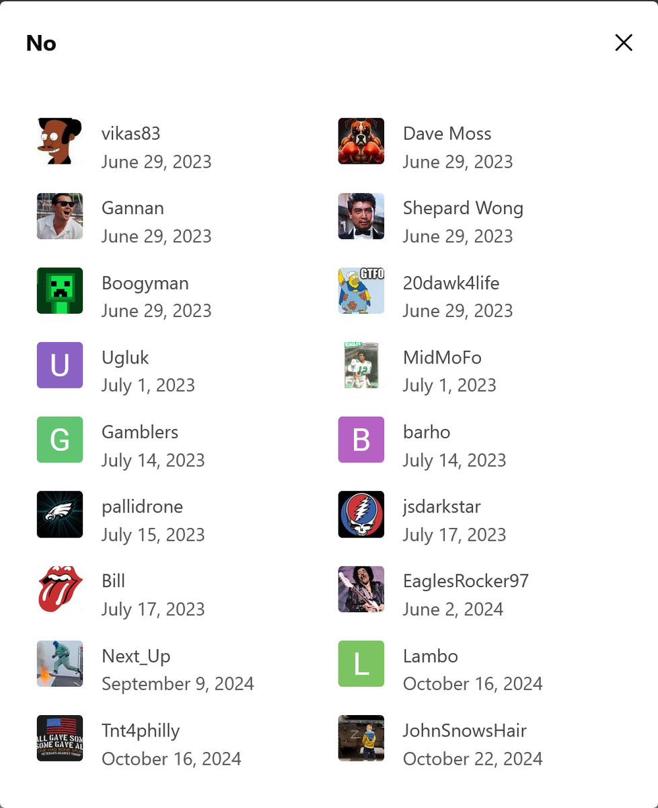658x808 pixels.
Task: Click Gannan's sunglasses man avatar
Action: (60, 216)
